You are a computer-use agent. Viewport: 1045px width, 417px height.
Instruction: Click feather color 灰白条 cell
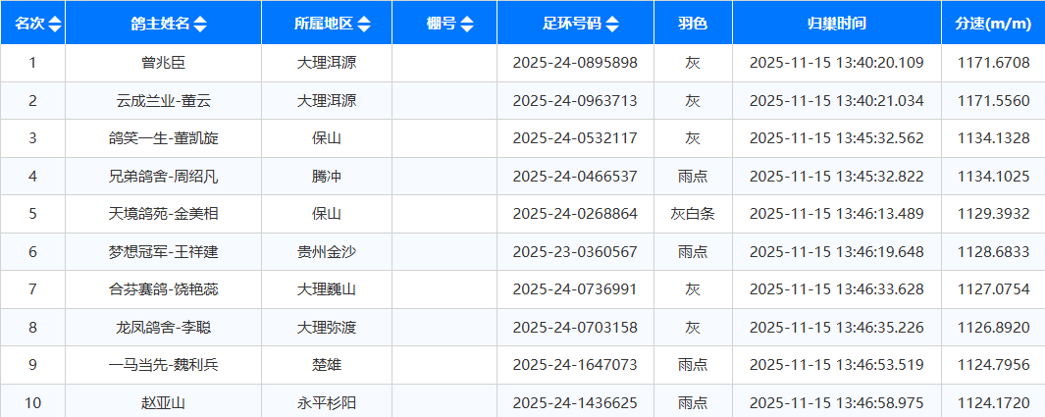[693, 214]
